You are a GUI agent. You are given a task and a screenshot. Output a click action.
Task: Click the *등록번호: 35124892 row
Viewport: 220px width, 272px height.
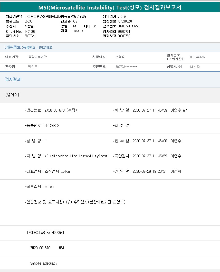click(x=42, y=125)
